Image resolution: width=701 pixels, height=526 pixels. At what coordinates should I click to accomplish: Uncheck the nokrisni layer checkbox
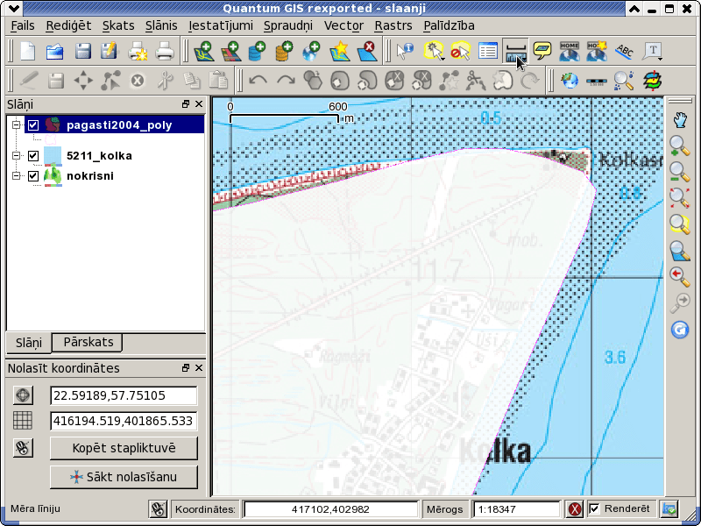[33, 176]
